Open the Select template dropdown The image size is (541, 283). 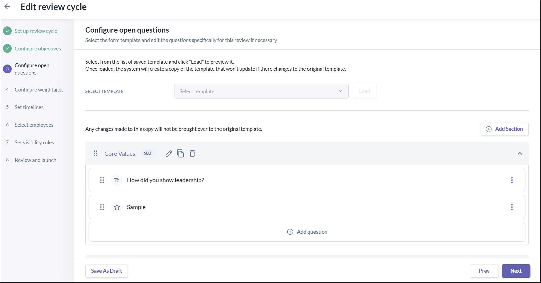coord(261,91)
